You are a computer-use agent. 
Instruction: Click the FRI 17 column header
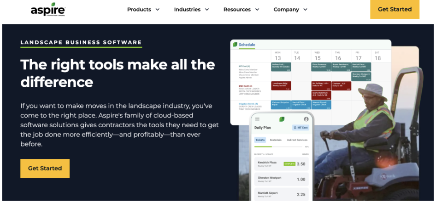(359, 56)
